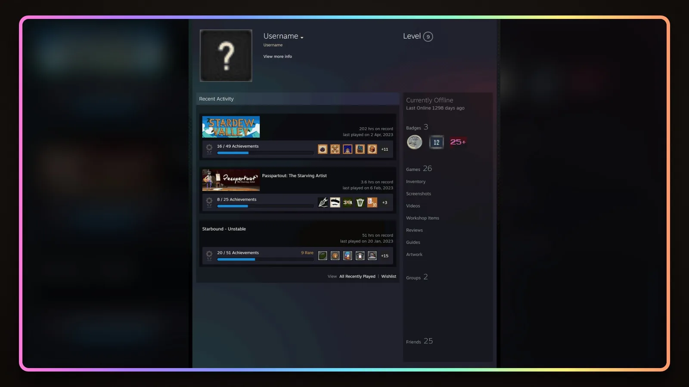Open the Wishlist link
The width and height of the screenshot is (689, 387).
tap(388, 276)
